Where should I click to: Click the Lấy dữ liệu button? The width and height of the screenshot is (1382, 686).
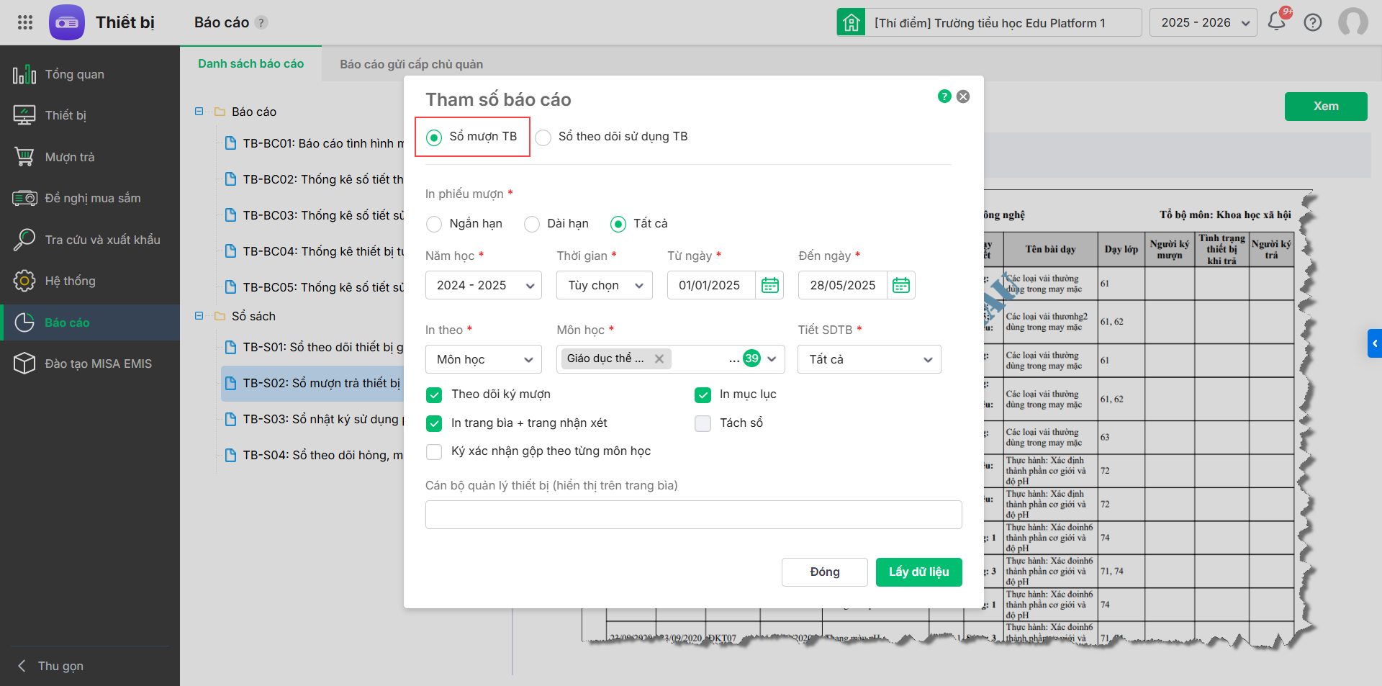(x=918, y=572)
